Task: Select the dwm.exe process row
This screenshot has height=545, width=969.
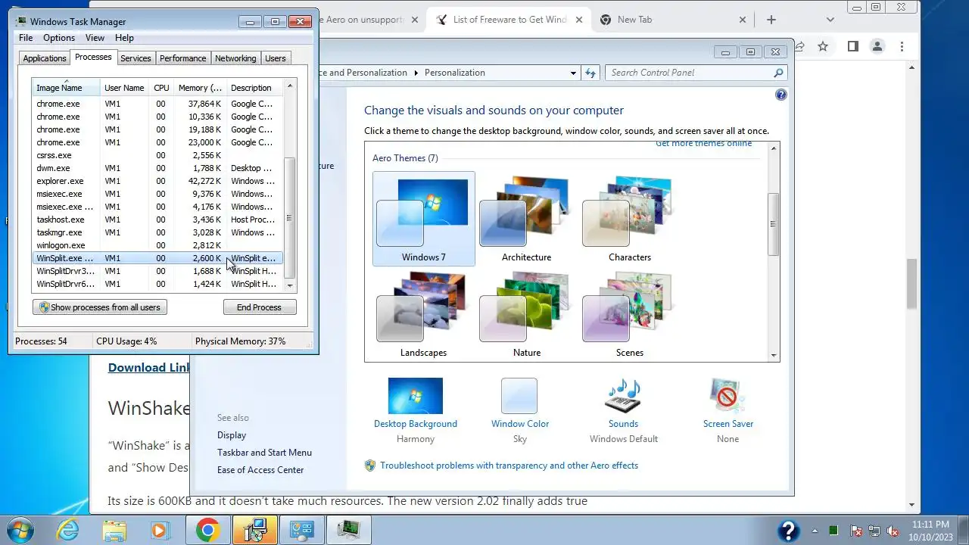Action: tap(157, 168)
